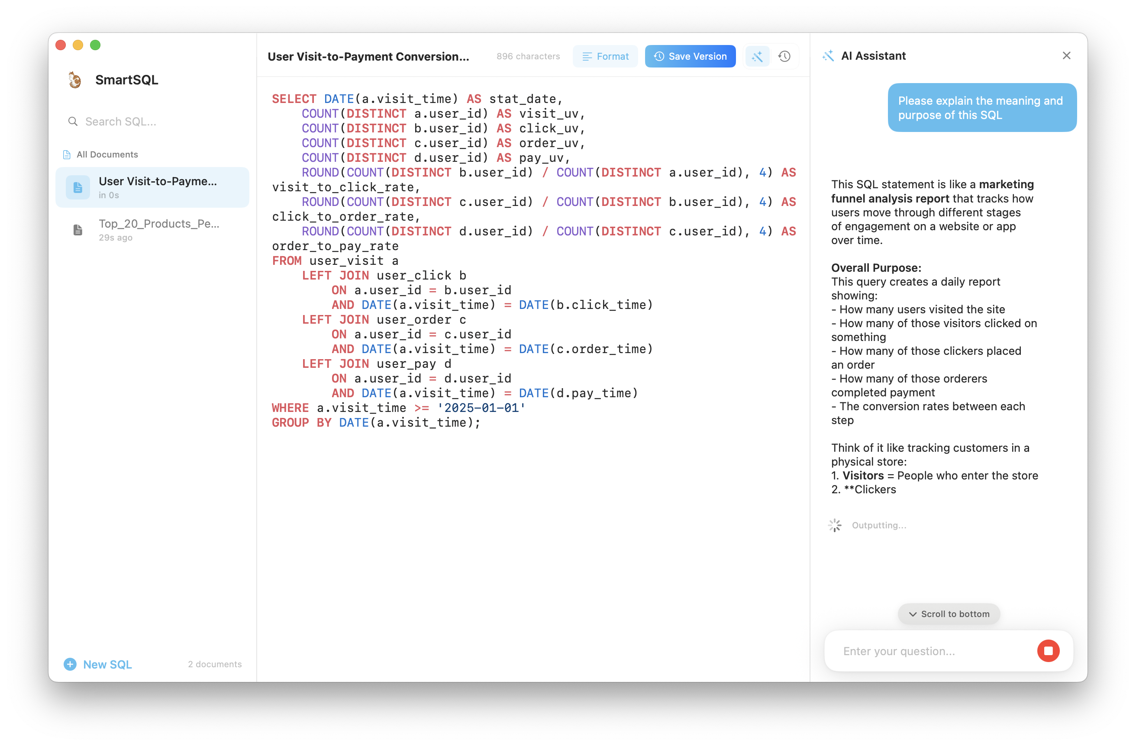The image size is (1136, 746).
Task: Click the document icon beside Top_20_Products_Pe...
Action: pyautogui.click(x=78, y=230)
